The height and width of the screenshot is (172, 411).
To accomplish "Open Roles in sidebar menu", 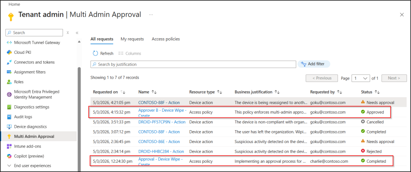I will click(18, 82).
